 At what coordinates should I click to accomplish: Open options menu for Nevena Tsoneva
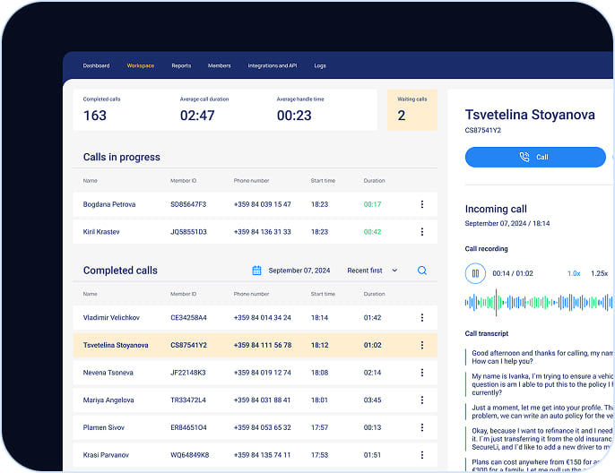click(x=422, y=373)
